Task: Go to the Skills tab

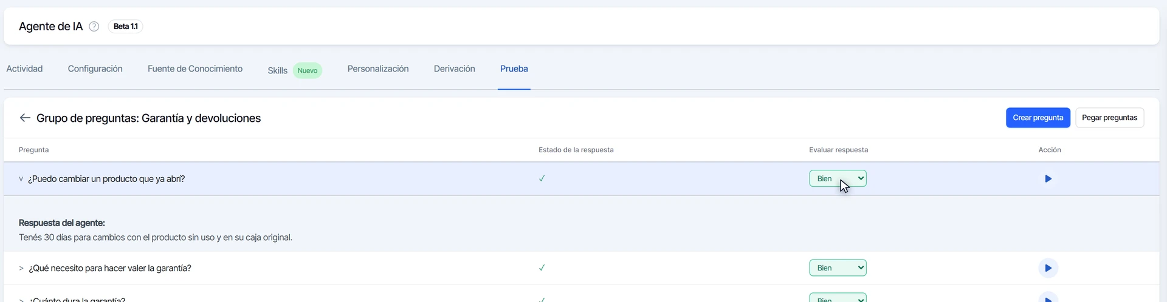Action: [x=277, y=70]
